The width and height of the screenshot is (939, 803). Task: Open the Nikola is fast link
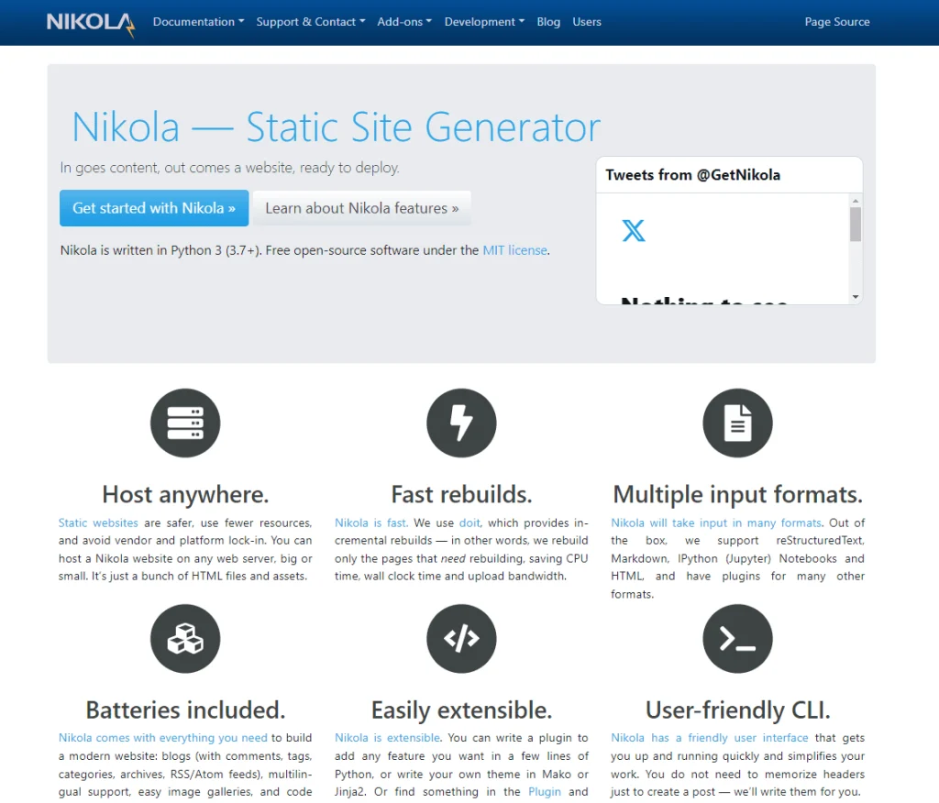[370, 522]
